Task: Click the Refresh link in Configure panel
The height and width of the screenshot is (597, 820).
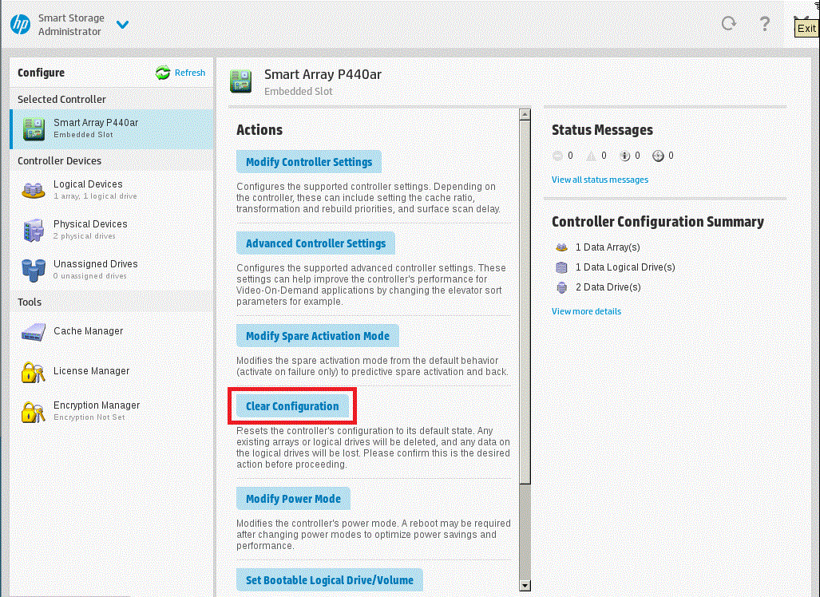Action: [x=190, y=73]
